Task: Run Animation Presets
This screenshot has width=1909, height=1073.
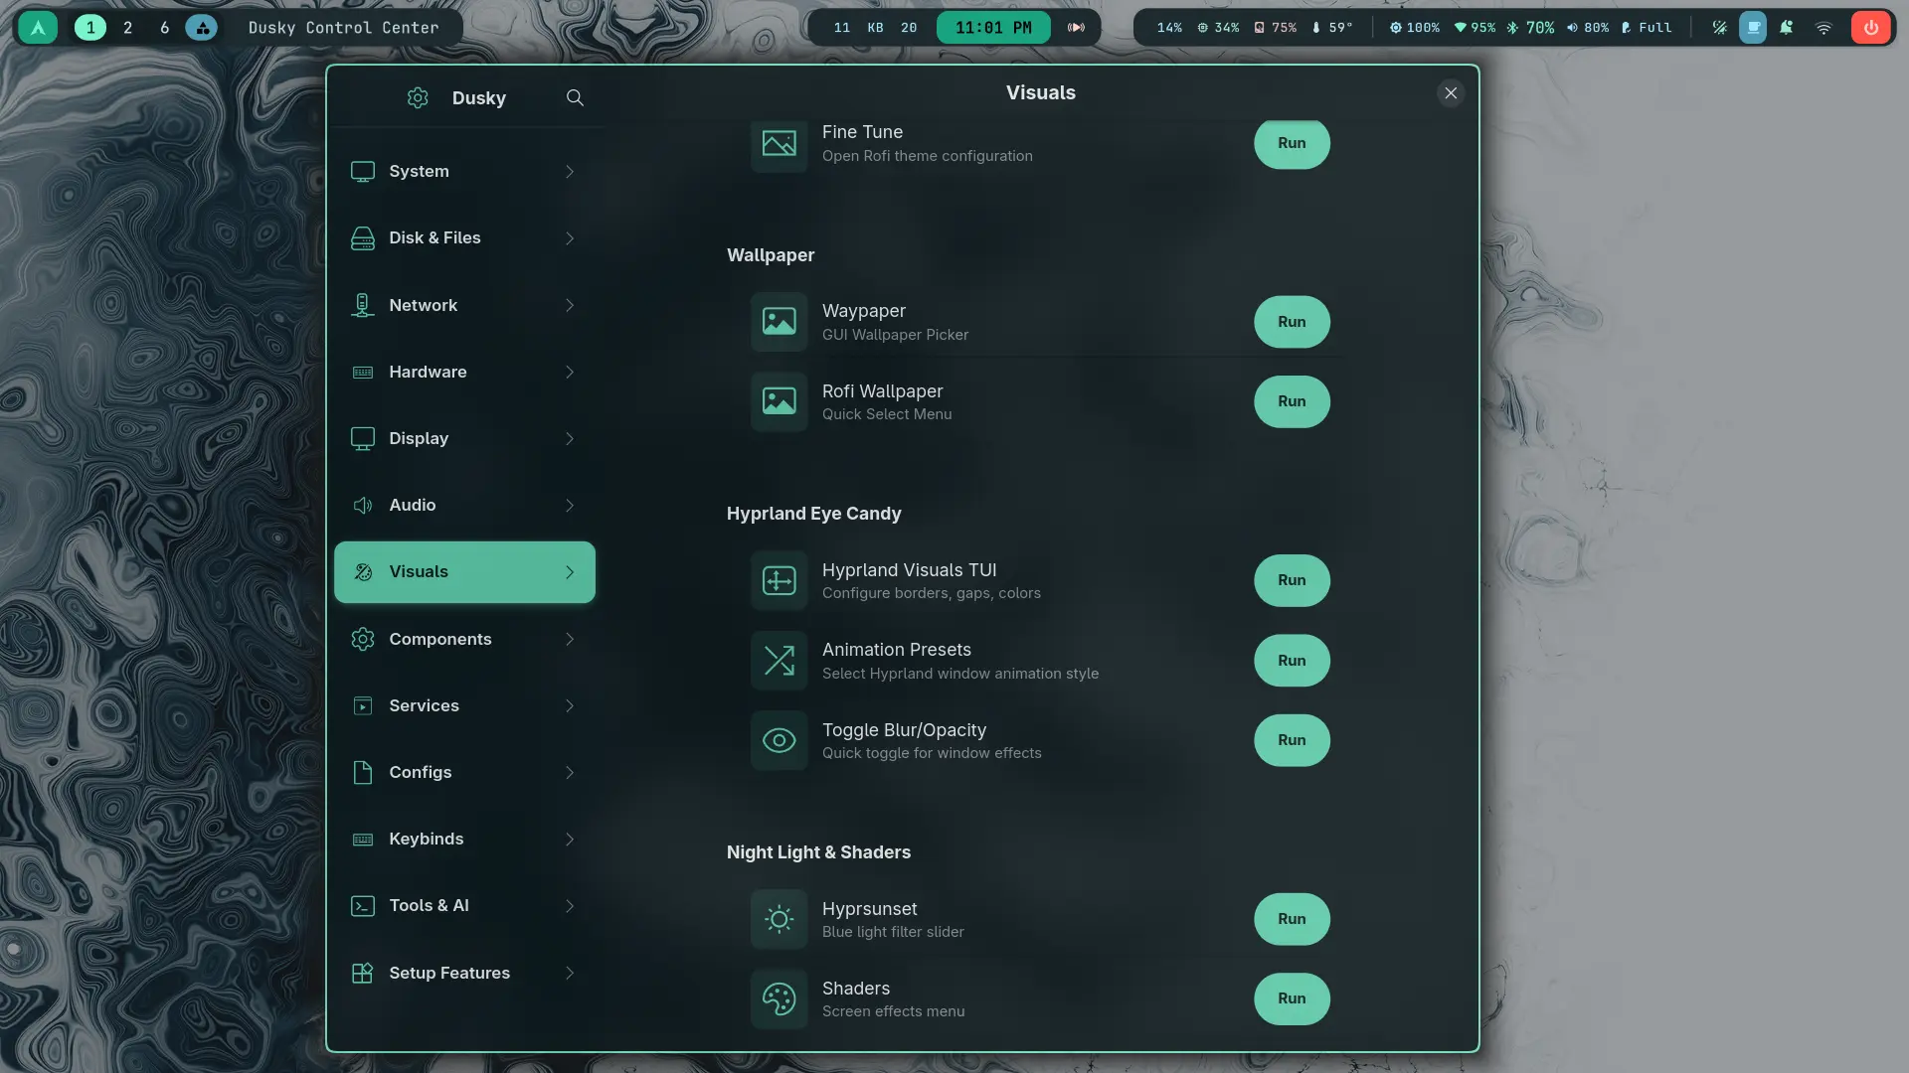Action: (x=1292, y=661)
